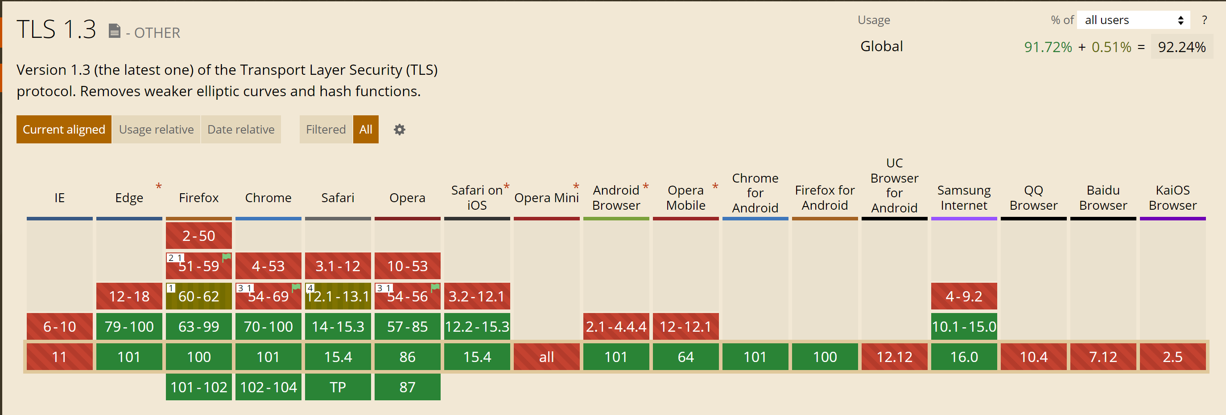Switch to Usage relative view

click(x=156, y=129)
